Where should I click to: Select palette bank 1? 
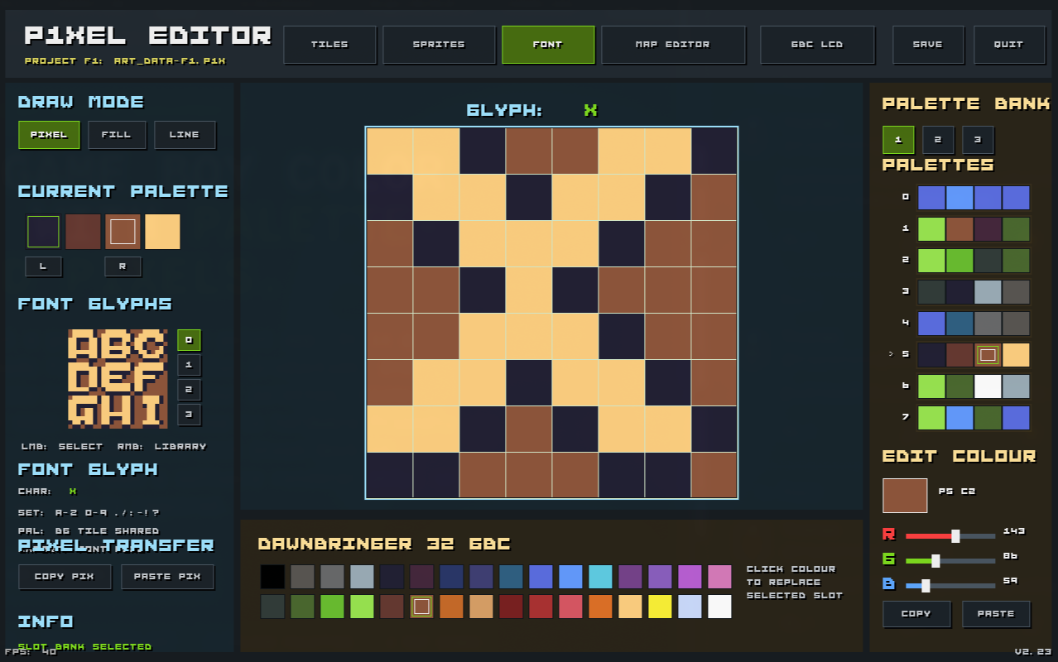point(898,140)
